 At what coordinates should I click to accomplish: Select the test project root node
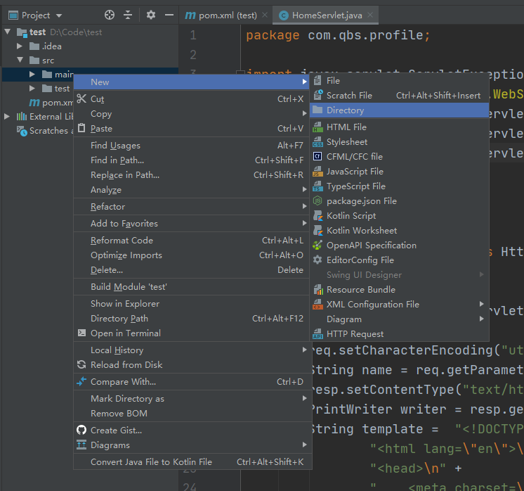coord(37,32)
